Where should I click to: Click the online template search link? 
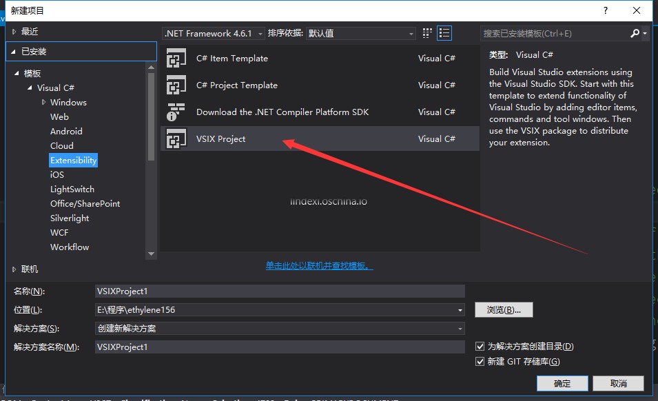320,266
